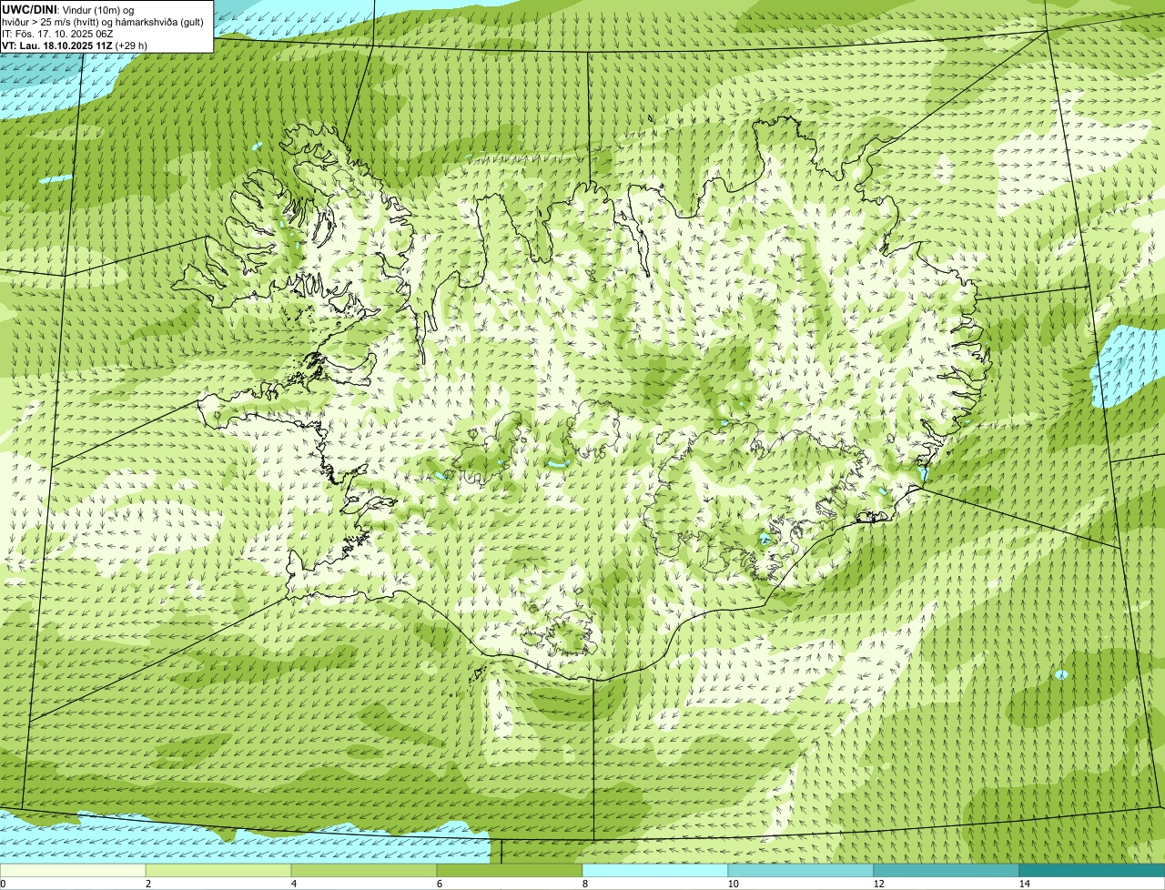Click the scale label "4"

293,884
